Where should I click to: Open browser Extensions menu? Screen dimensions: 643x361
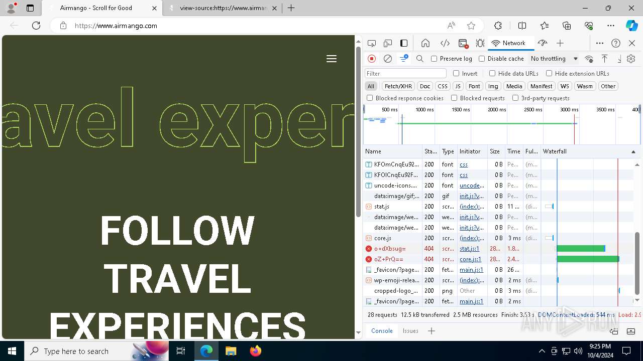pos(498,26)
